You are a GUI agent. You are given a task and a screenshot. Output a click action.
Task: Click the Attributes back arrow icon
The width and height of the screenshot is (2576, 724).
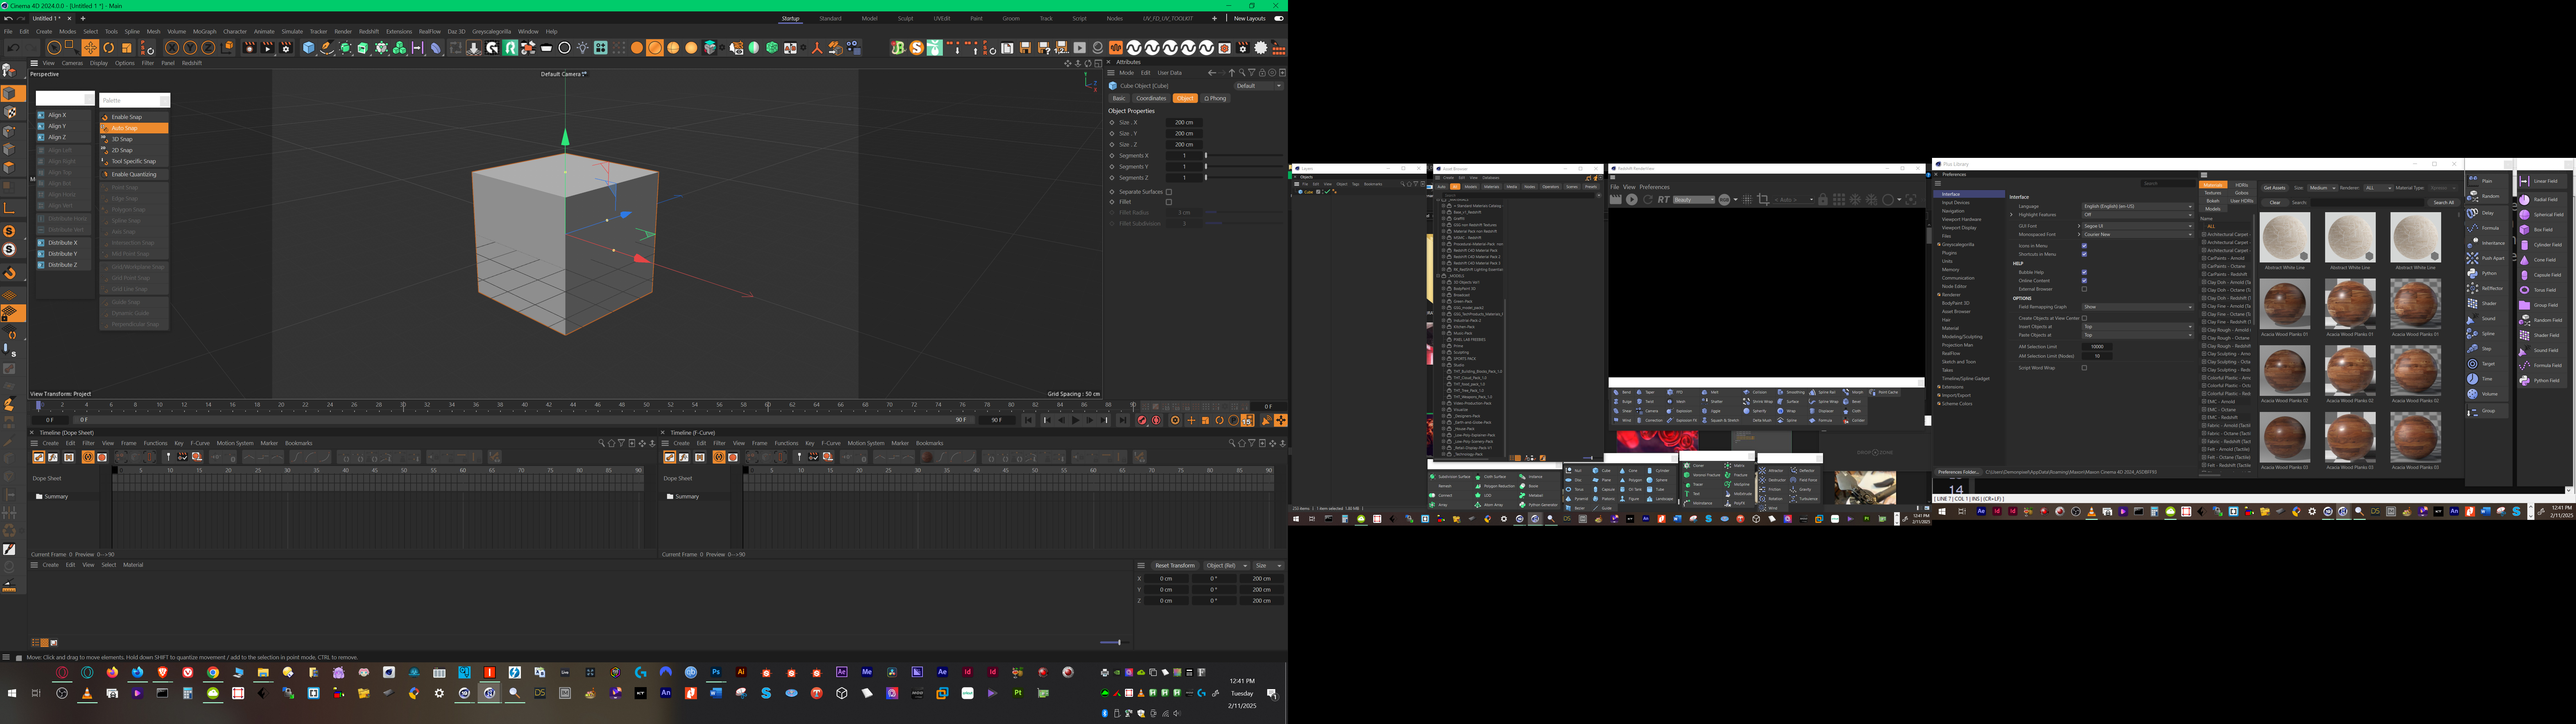click(x=1212, y=73)
